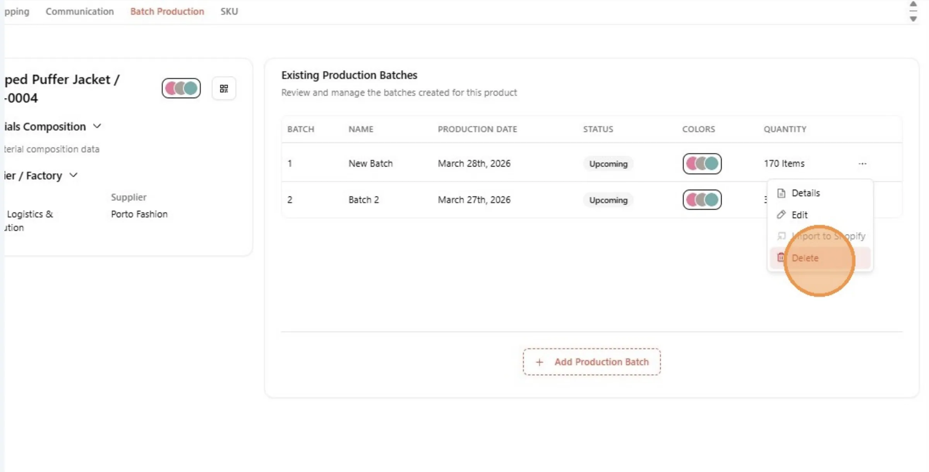Choose Edit from the context menu
This screenshot has height=472, width=929.
(820, 215)
